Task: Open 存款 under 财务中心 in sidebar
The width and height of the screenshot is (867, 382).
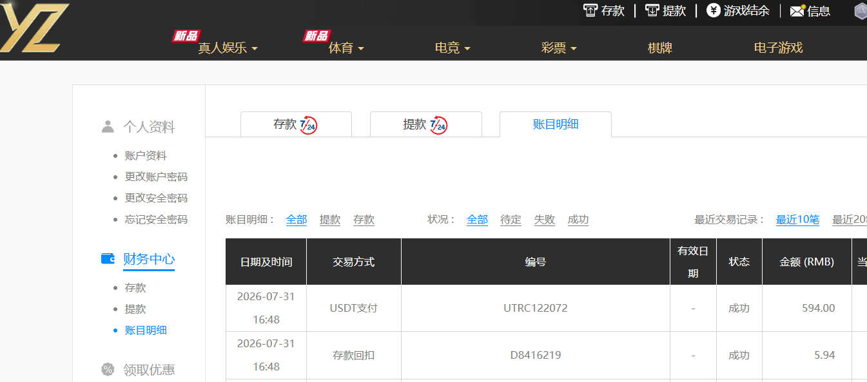Action: [135, 287]
